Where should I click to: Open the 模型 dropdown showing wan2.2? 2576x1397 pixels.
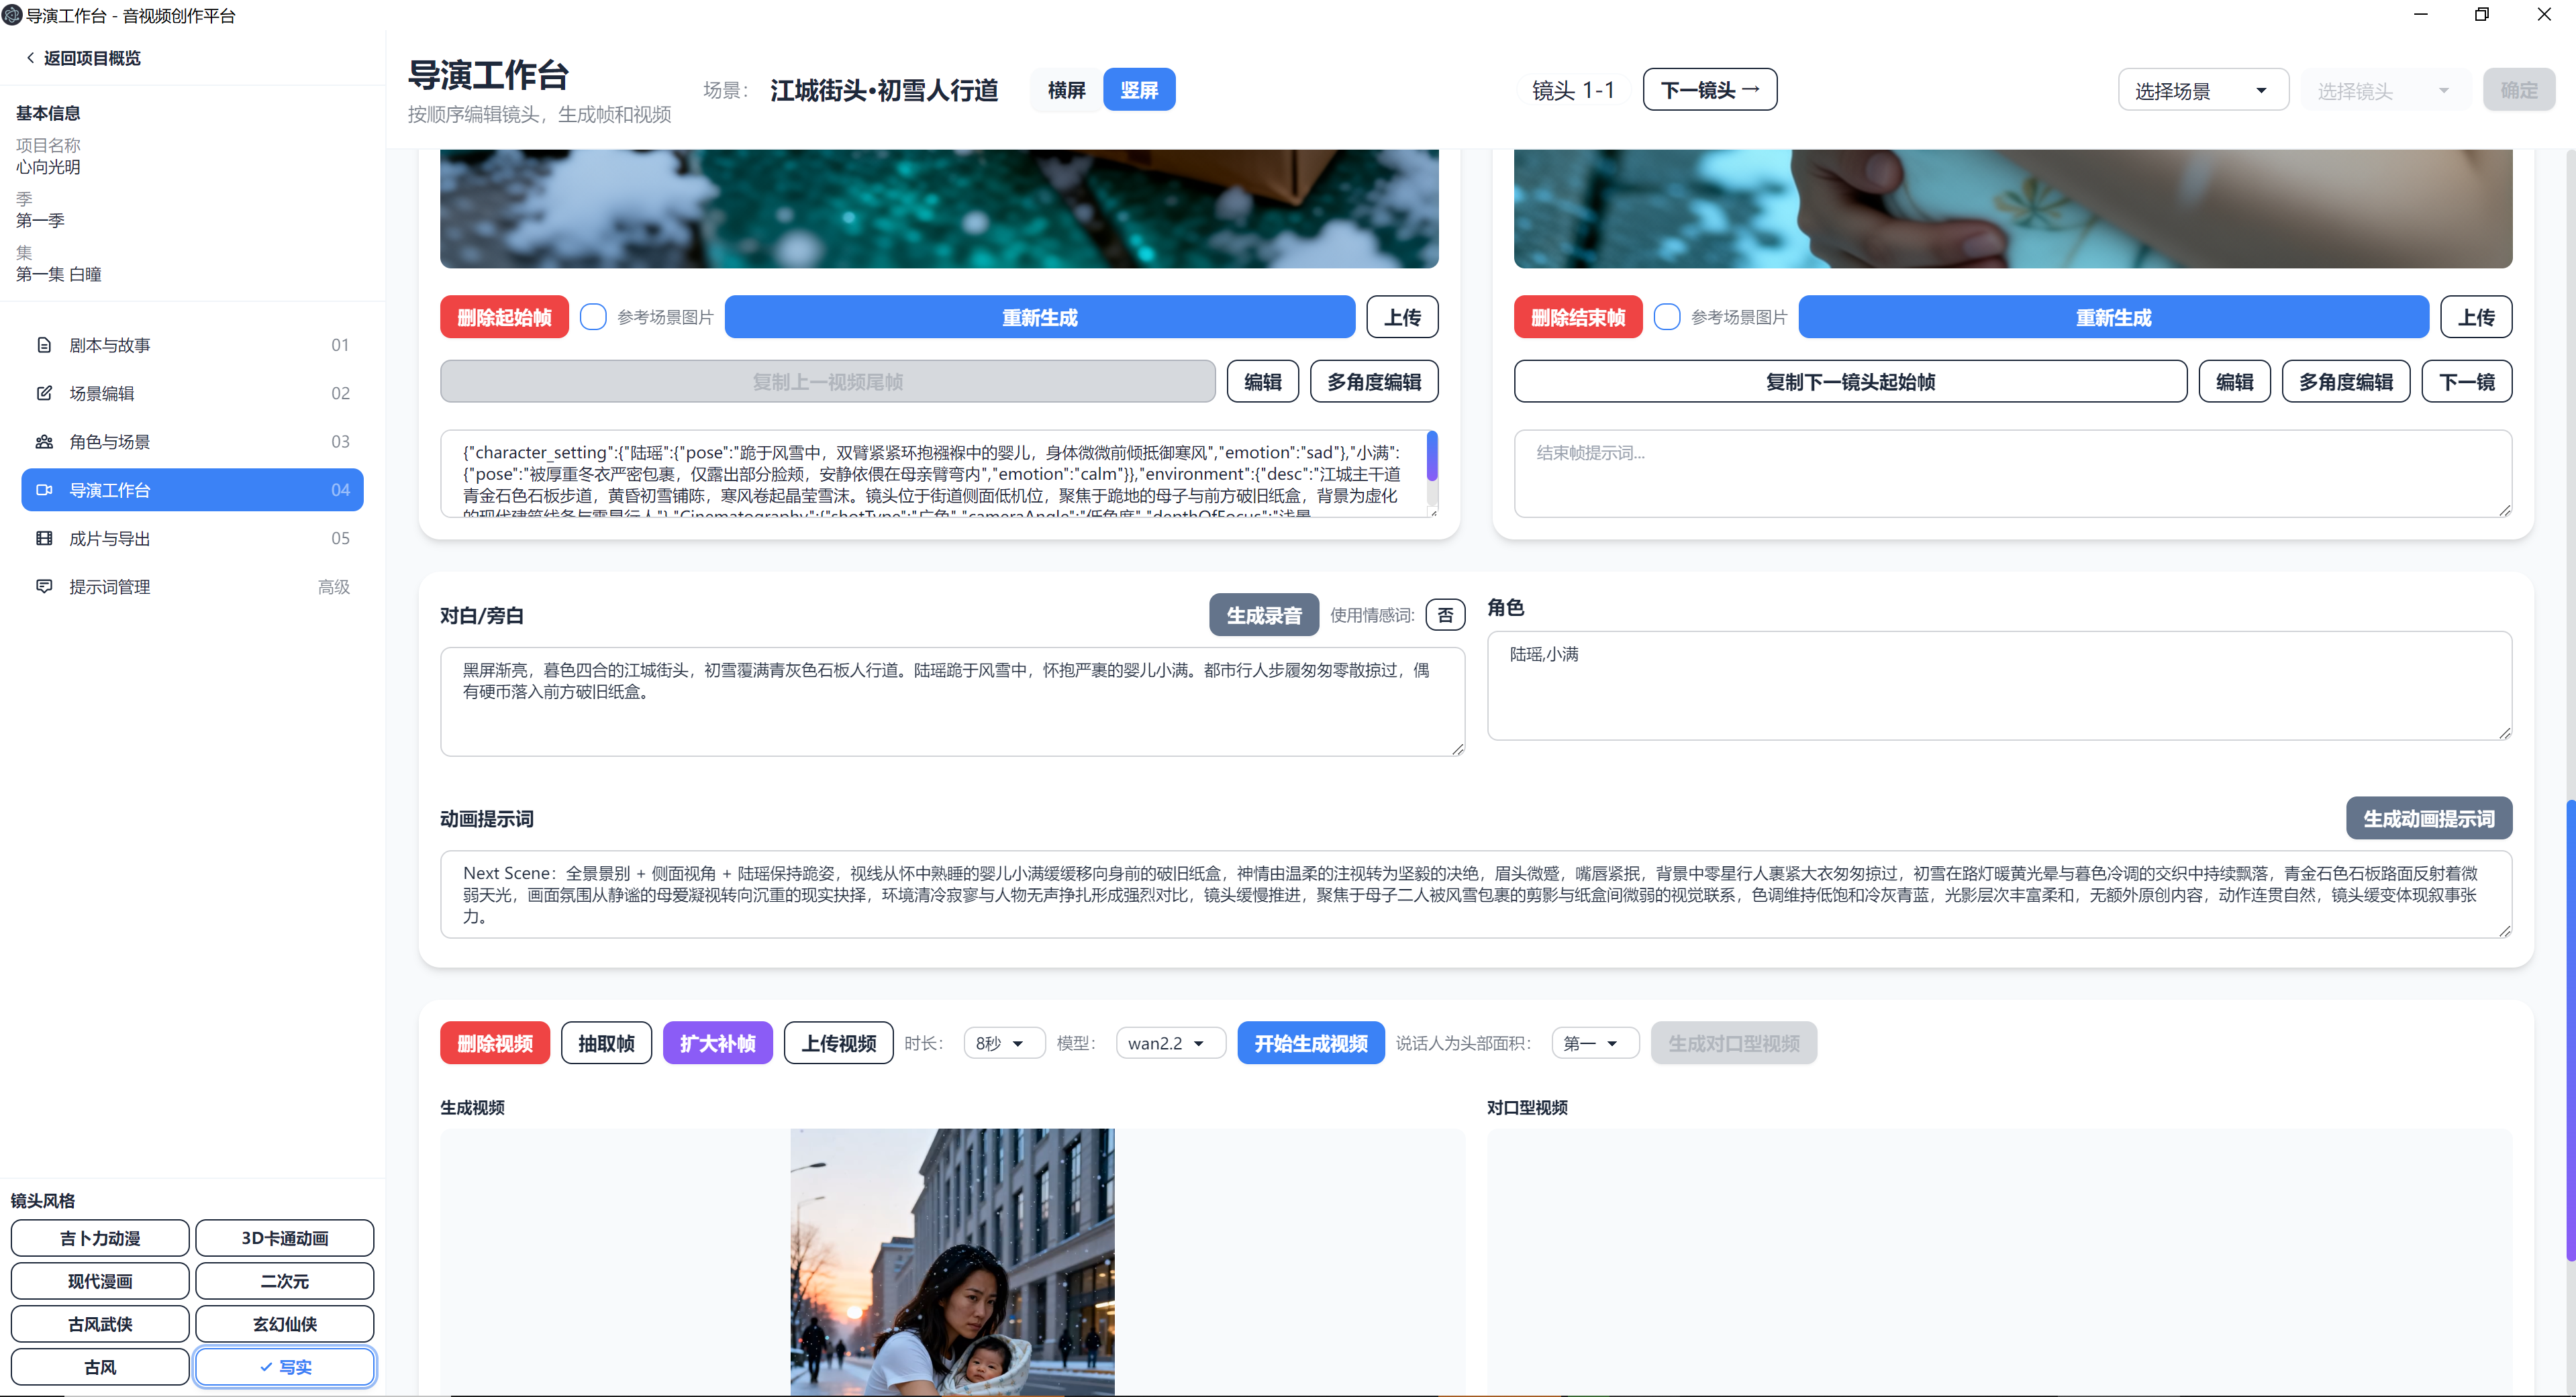pyautogui.click(x=1170, y=1043)
